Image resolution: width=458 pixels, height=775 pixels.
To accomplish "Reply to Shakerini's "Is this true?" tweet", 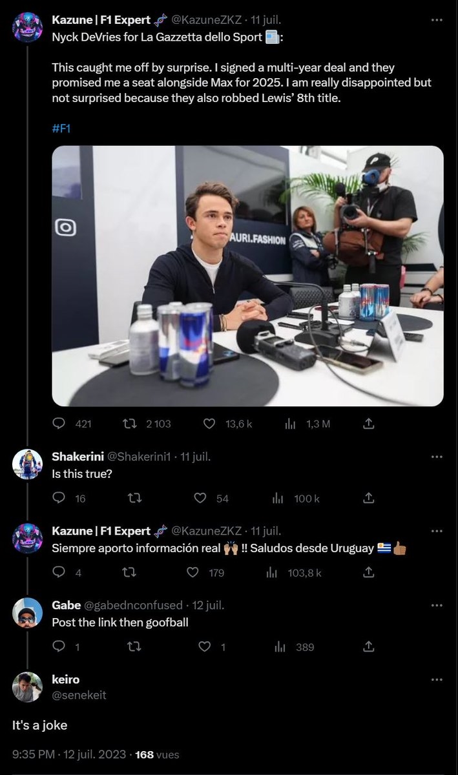I will pyautogui.click(x=59, y=498).
